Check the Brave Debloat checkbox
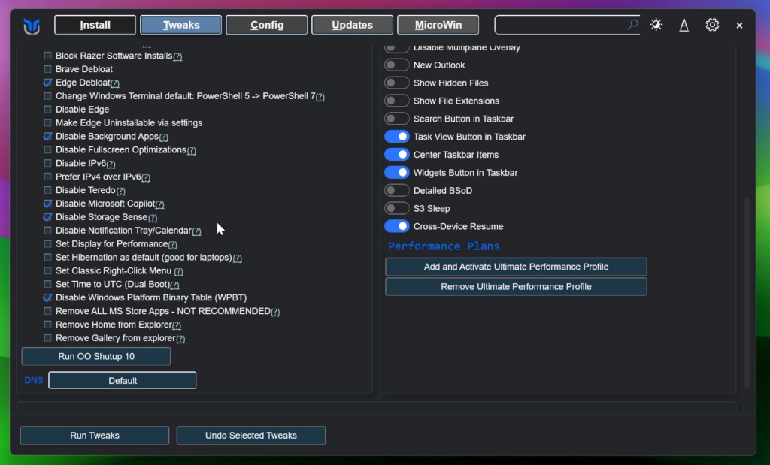The image size is (770, 465). pos(48,69)
